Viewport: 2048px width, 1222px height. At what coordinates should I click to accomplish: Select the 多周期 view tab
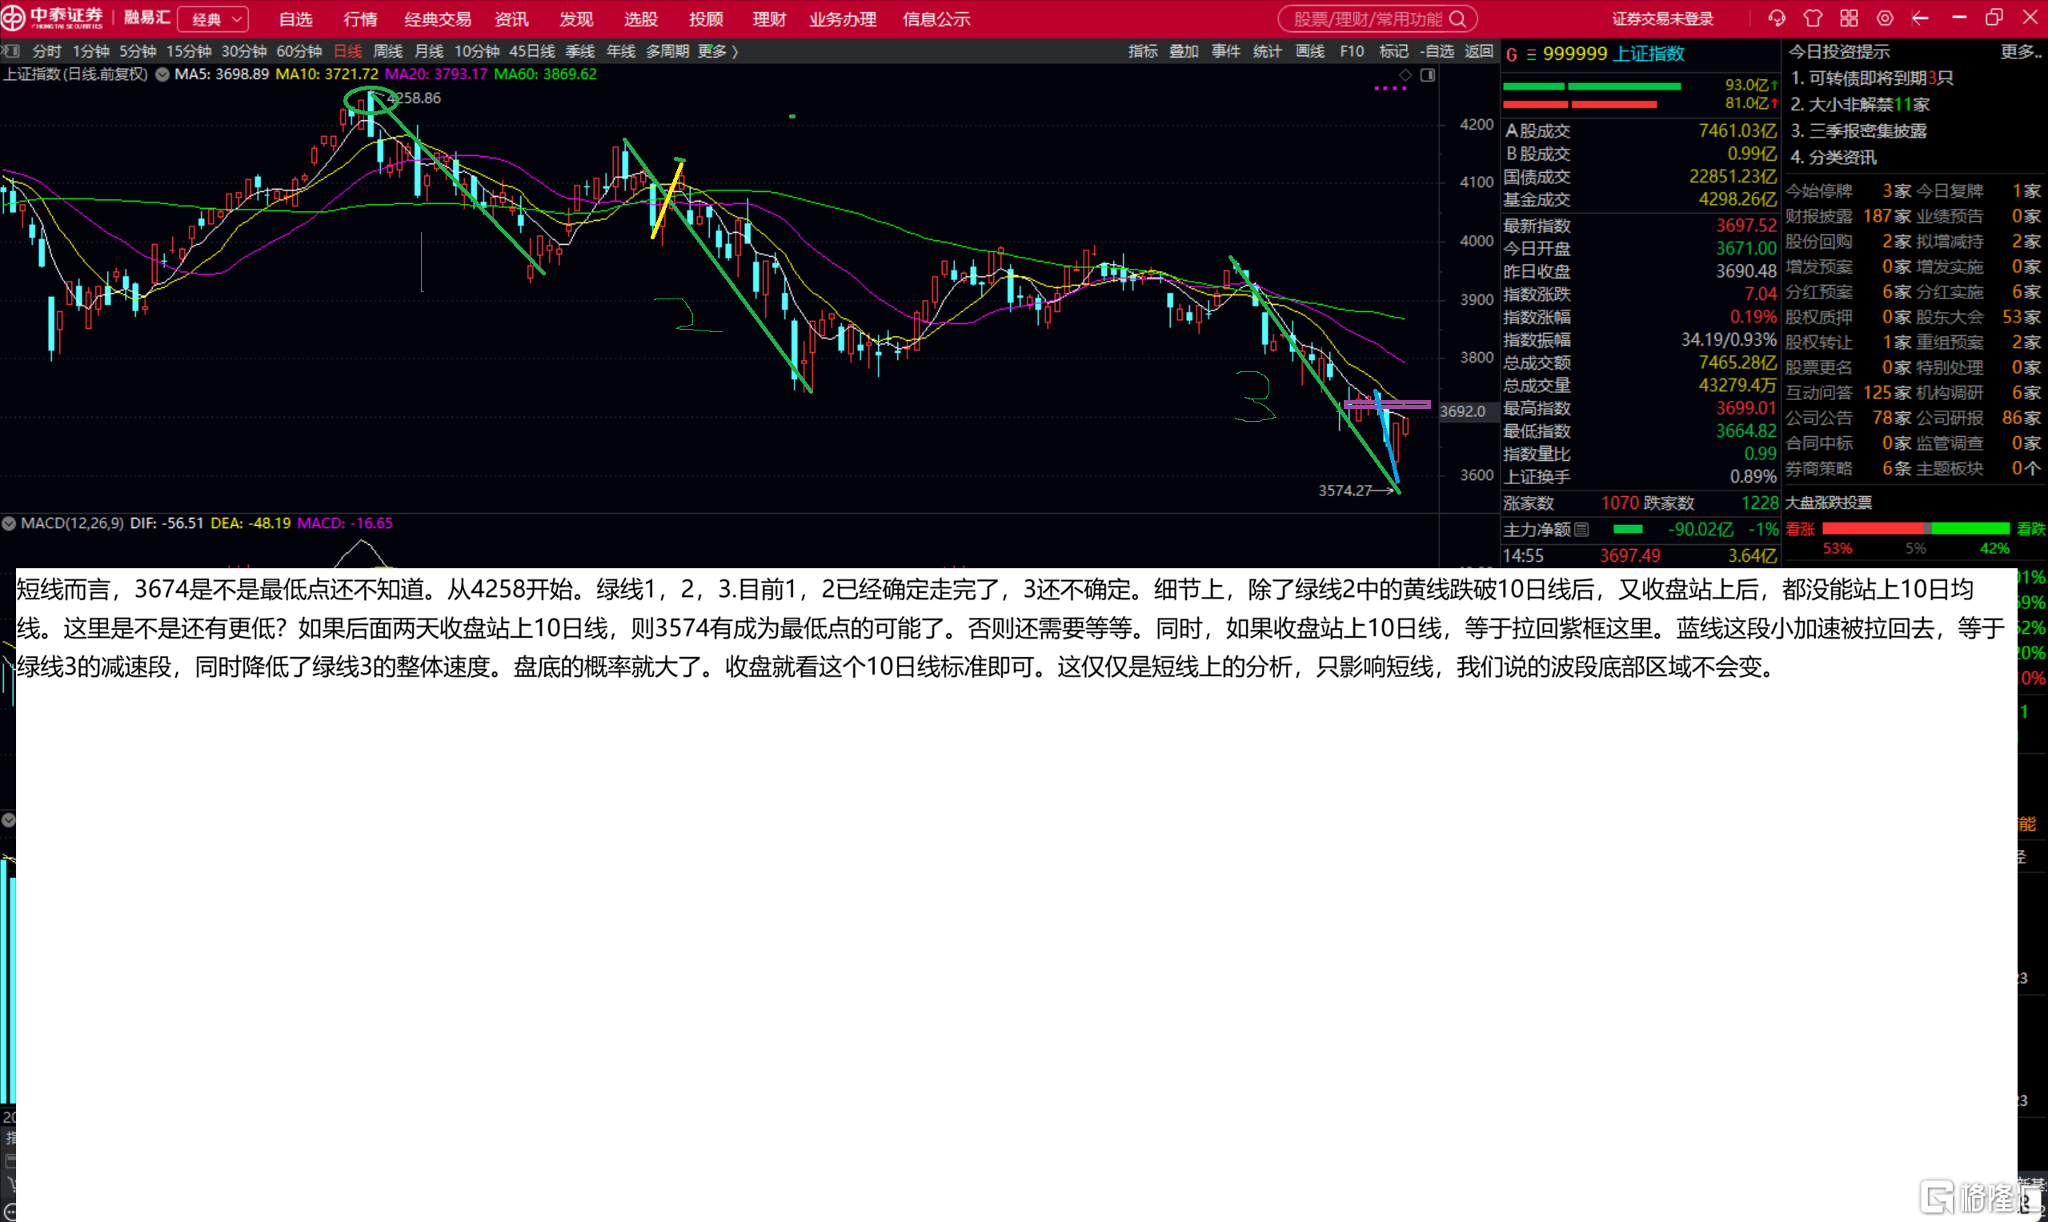(667, 51)
